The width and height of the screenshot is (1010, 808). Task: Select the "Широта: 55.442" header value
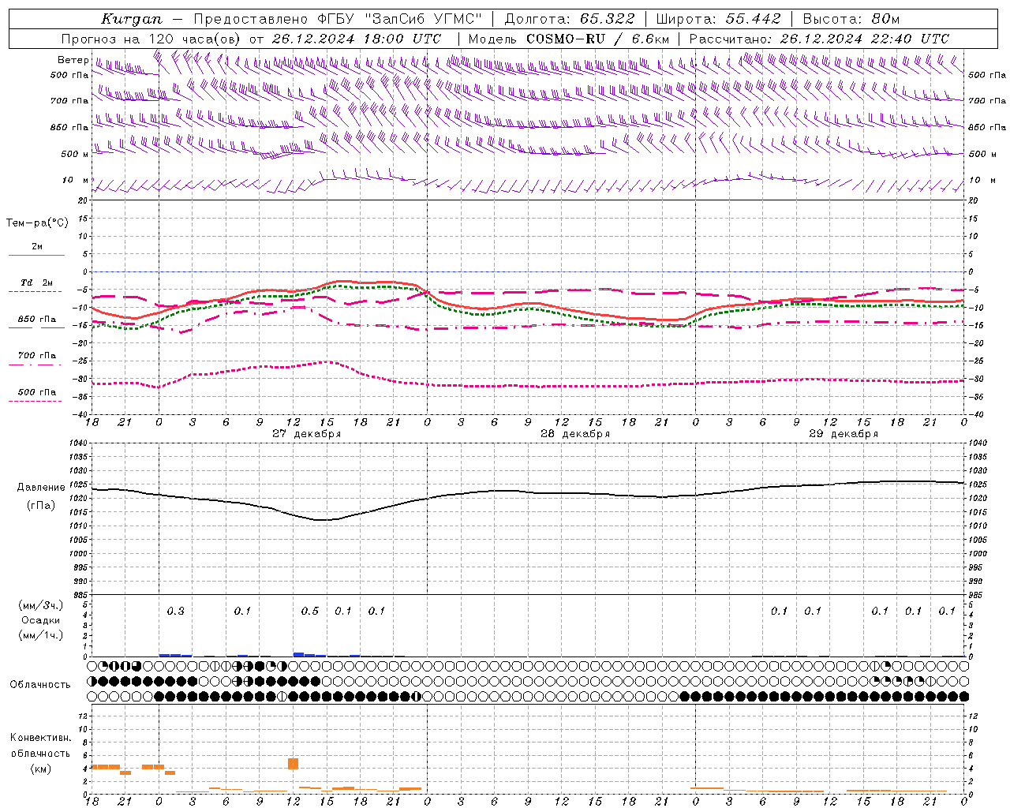coord(718,19)
